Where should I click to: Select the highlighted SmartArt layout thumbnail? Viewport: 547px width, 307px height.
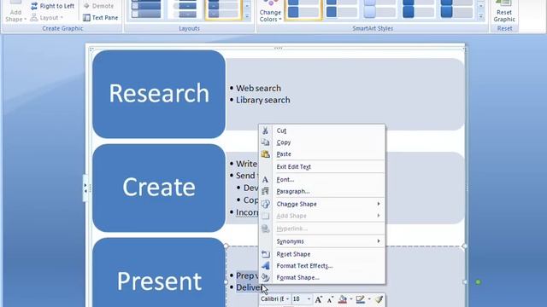(x=224, y=9)
